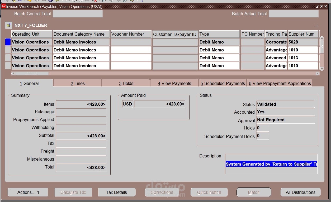Switch to the 2 Lines tab

pos(78,83)
